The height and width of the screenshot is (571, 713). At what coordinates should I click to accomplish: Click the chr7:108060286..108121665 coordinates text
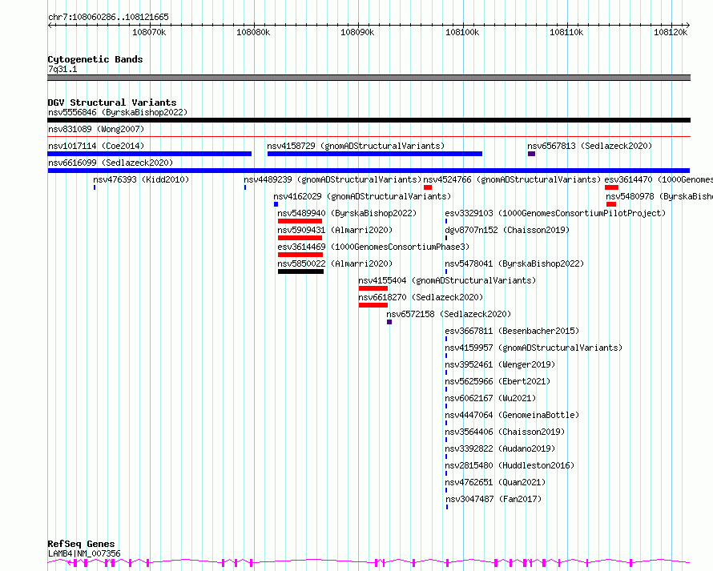(108, 17)
